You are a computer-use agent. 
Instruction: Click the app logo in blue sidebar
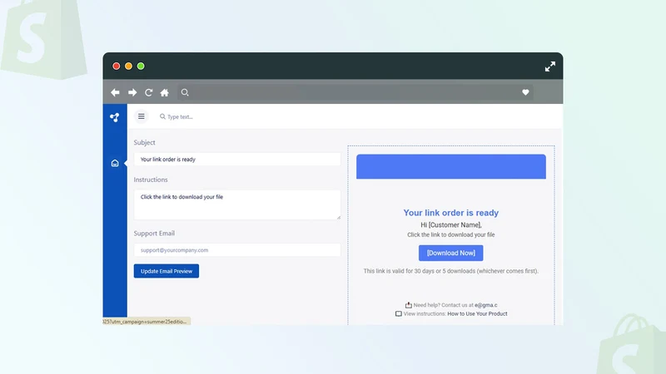coord(115,117)
